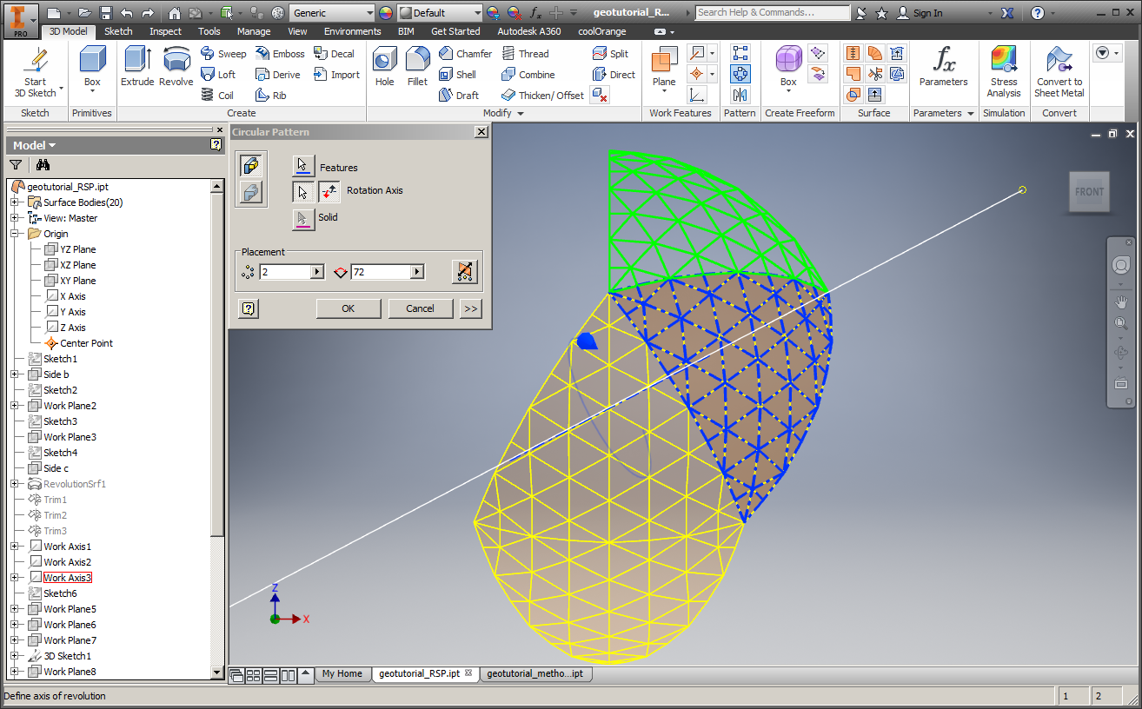Expand the Modify panel dropdown

[x=520, y=114]
